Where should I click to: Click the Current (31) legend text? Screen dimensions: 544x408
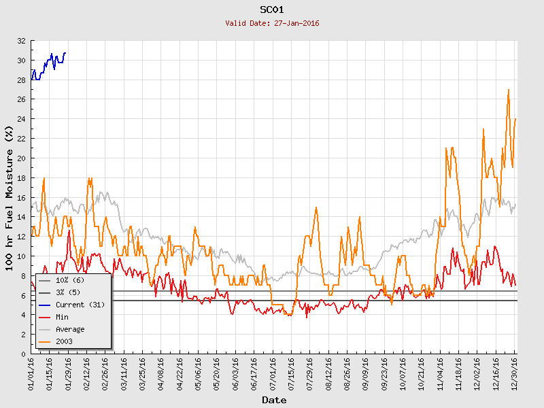[x=80, y=305]
